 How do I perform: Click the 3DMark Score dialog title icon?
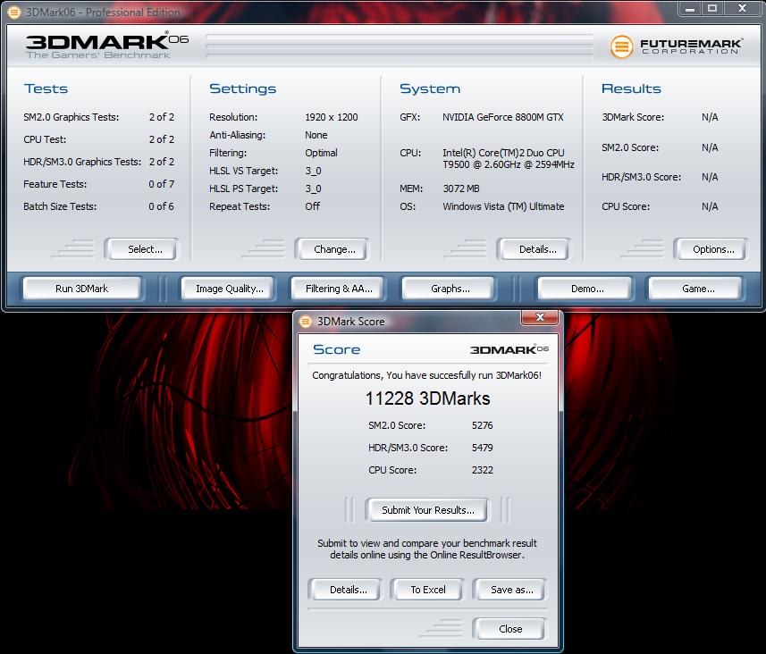coord(306,322)
